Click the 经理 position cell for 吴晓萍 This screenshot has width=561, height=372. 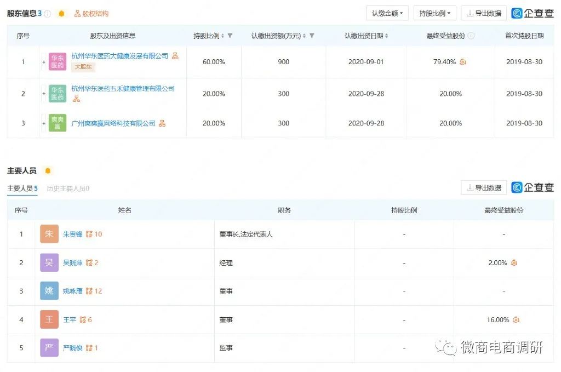(284, 263)
